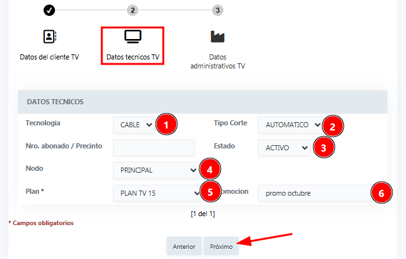Go to Datos administrativos TV tab
The width and height of the screenshot is (406, 259).
coord(218,61)
